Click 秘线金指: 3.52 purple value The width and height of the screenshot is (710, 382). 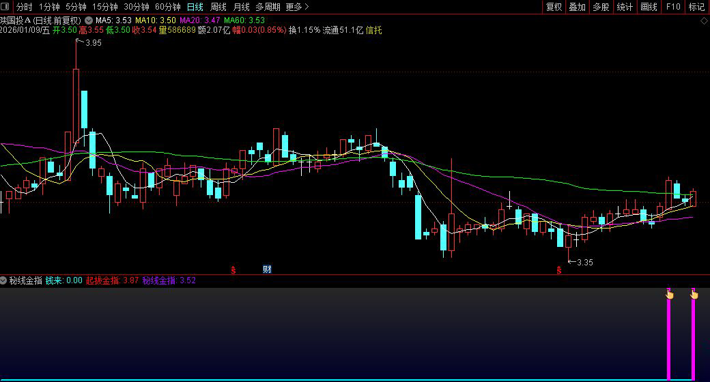point(169,280)
